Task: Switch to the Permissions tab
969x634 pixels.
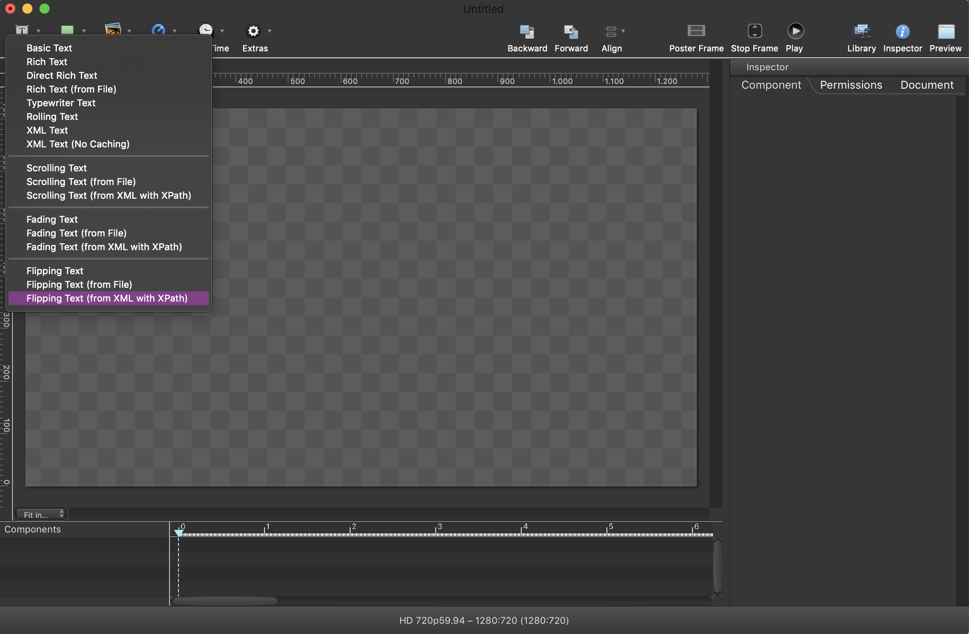Action: click(x=851, y=85)
